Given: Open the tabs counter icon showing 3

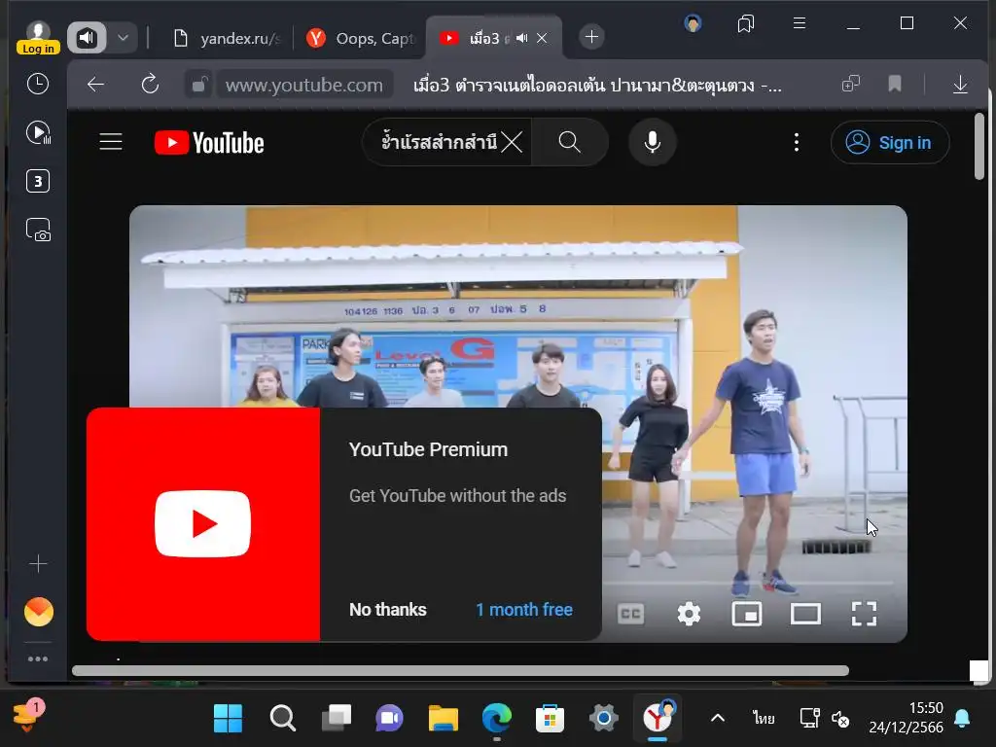Looking at the screenshot, I should click(x=38, y=181).
